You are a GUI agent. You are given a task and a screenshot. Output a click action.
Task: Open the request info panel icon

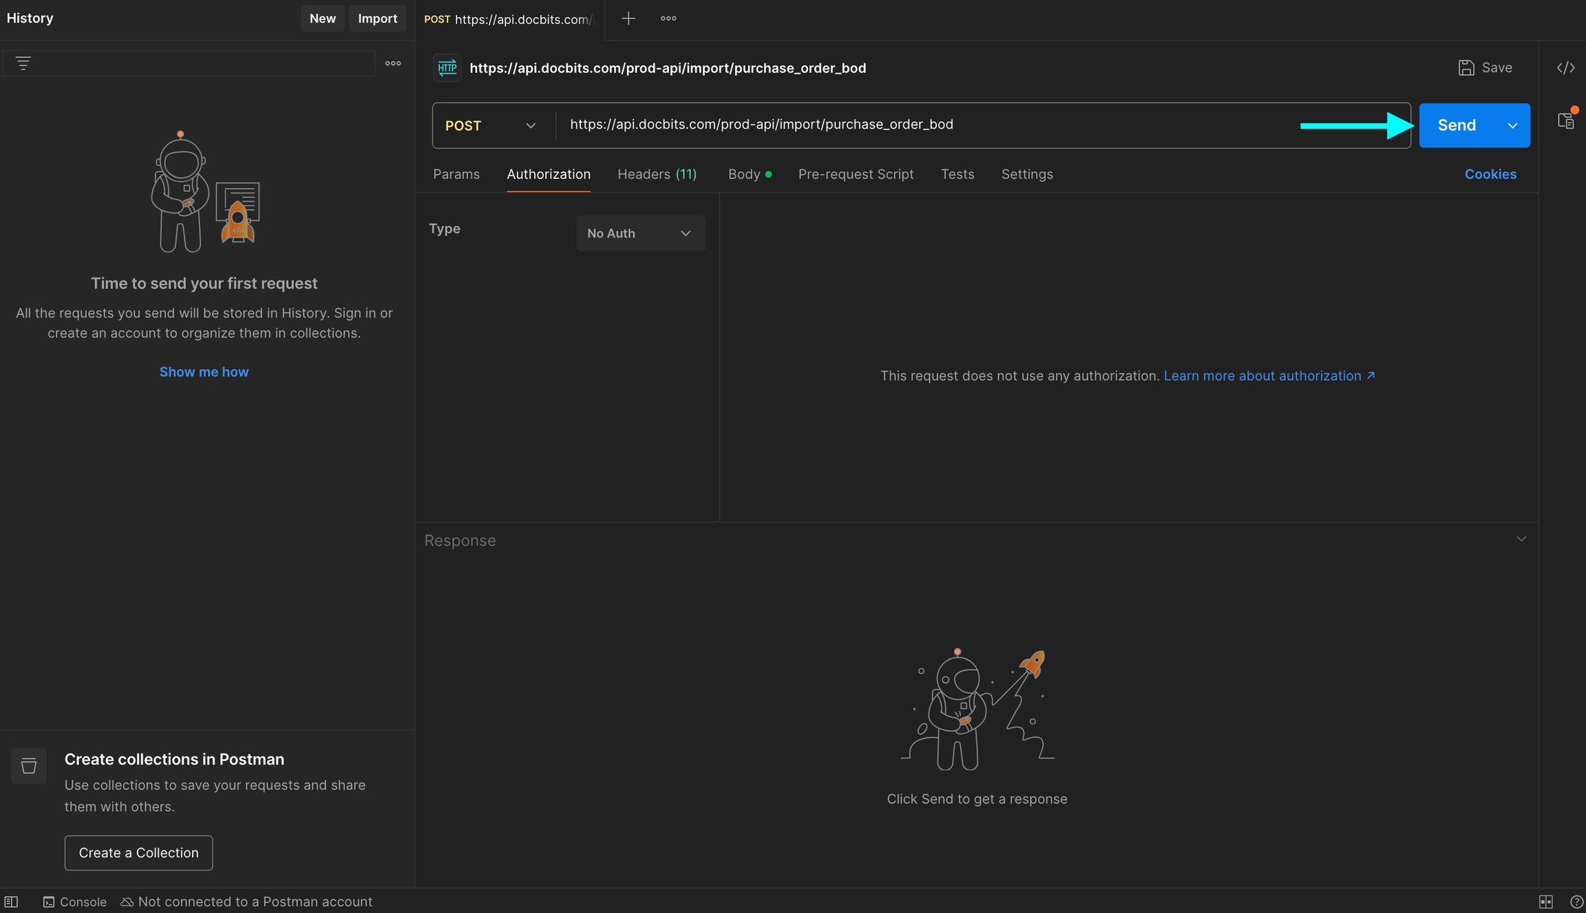click(1565, 121)
